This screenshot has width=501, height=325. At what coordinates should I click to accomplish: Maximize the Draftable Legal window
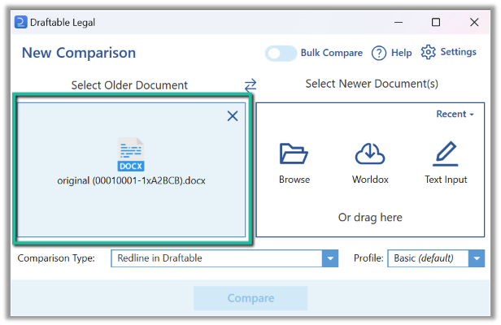click(x=436, y=23)
